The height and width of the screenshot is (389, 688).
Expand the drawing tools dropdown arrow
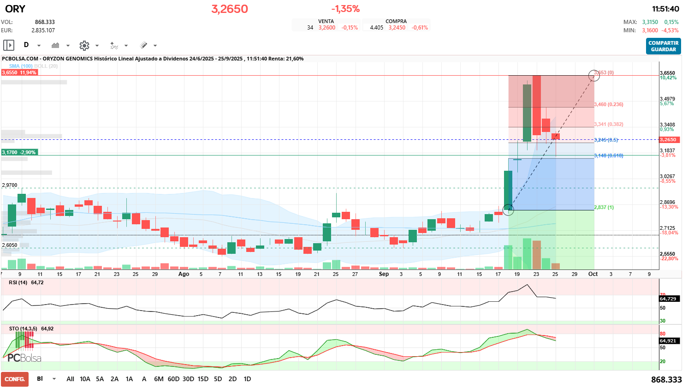[x=155, y=45]
